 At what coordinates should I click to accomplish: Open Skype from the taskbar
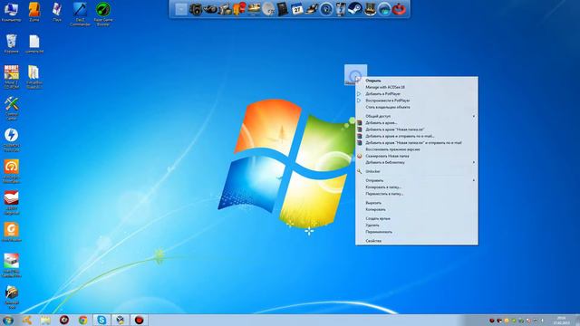click(101, 320)
